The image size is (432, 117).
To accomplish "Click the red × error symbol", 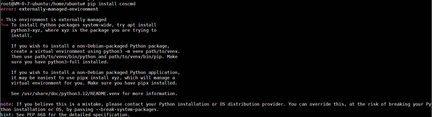I will (2, 20).
